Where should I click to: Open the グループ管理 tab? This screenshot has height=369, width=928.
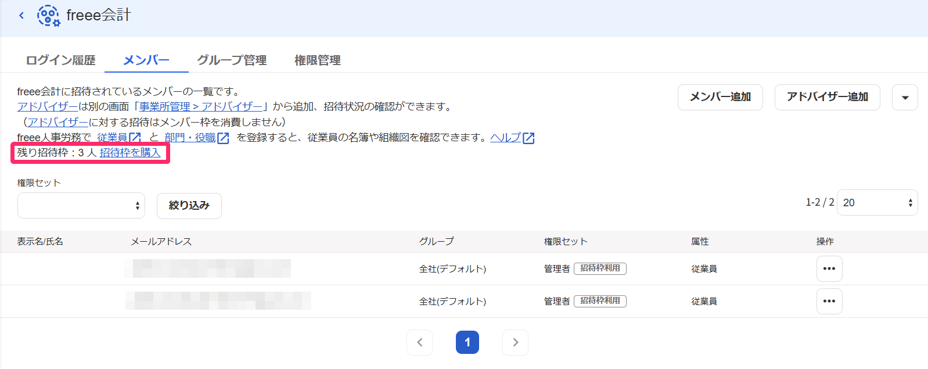(232, 60)
